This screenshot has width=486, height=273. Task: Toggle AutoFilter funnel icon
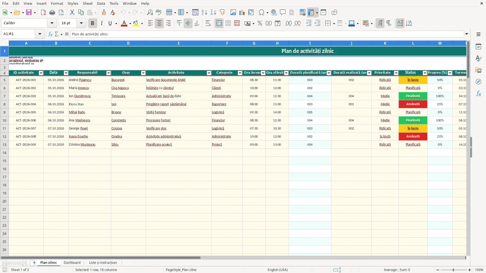click(x=222, y=13)
